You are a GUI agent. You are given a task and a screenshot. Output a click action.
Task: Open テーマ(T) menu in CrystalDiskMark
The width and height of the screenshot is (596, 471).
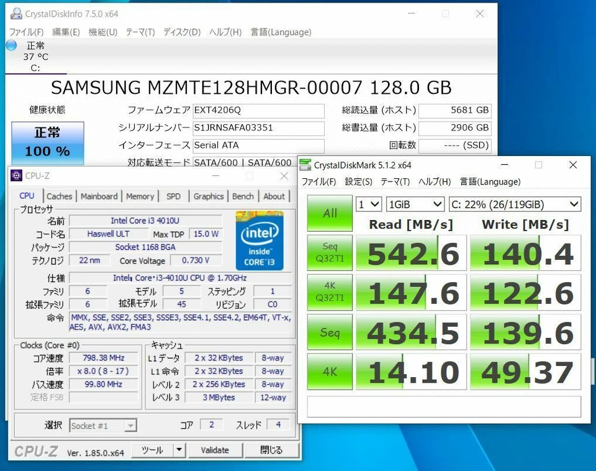(395, 181)
